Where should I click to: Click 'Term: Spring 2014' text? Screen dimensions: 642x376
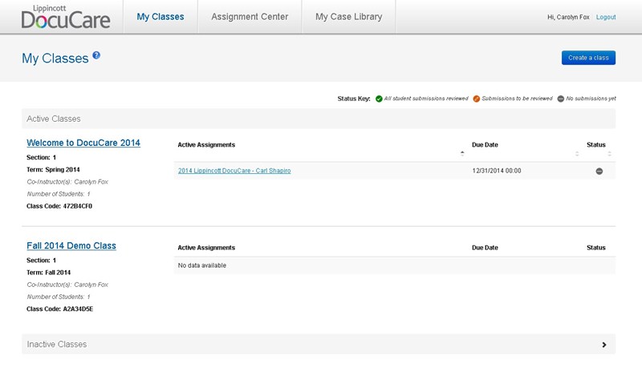(x=53, y=169)
